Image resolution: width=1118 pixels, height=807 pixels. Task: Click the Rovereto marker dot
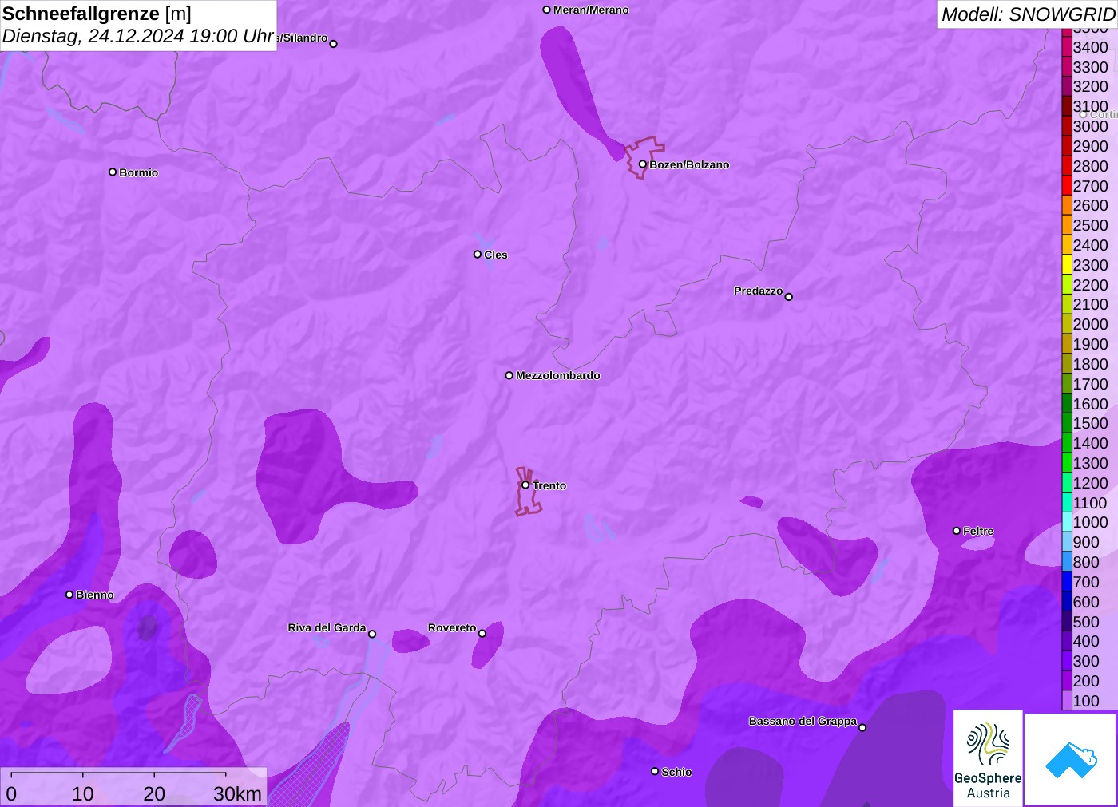point(482,634)
